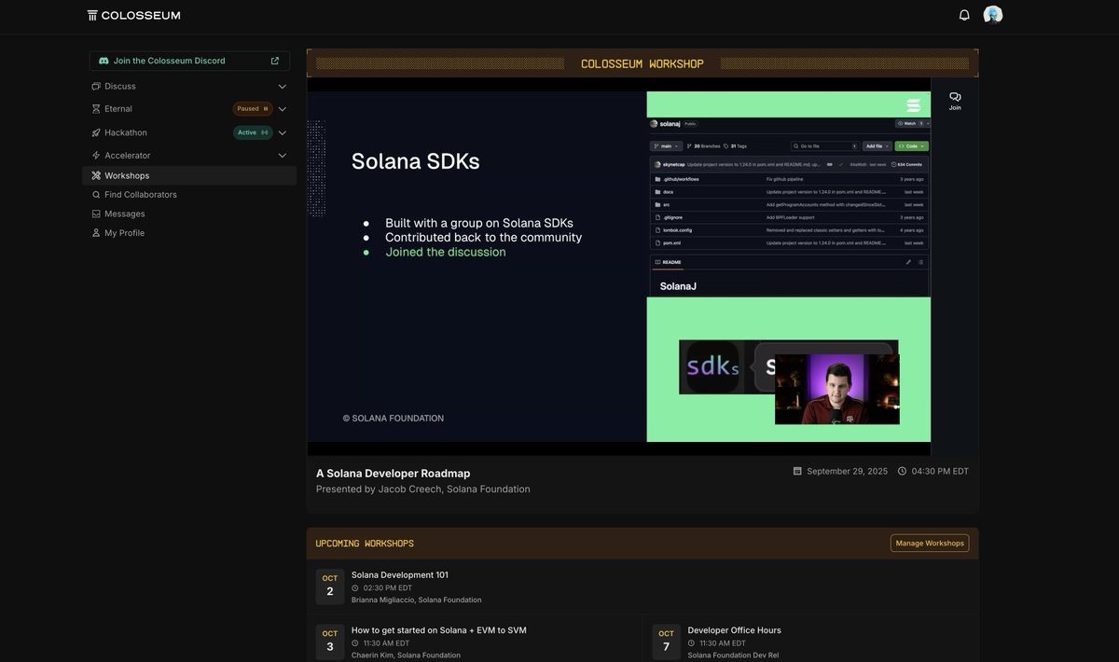The height and width of the screenshot is (662, 1119).
Task: Click the external link icon on Discord banner
Action: tap(275, 61)
